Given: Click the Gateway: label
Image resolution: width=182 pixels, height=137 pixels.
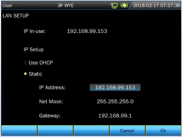Looking at the screenshot, I should 50,116.
